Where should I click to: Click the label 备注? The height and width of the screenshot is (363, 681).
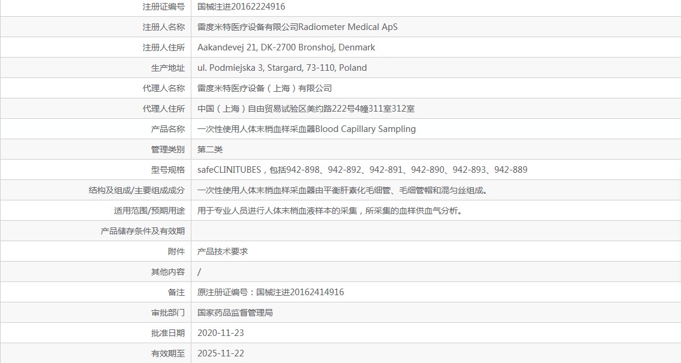[x=176, y=292]
